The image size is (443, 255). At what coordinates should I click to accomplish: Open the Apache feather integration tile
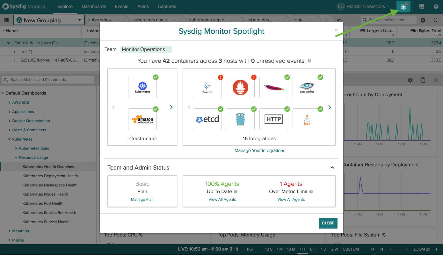click(x=274, y=87)
